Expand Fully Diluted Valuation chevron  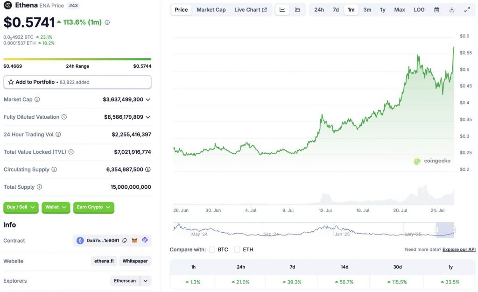click(x=148, y=117)
